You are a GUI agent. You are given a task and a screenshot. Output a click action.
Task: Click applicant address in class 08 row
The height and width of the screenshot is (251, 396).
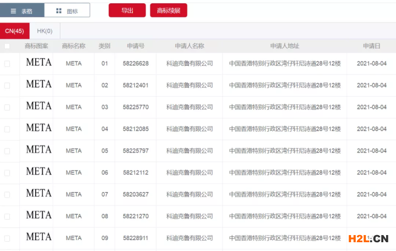point(285,216)
